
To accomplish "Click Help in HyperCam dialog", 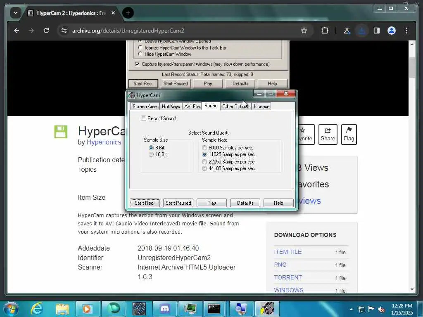I will [x=278, y=203].
